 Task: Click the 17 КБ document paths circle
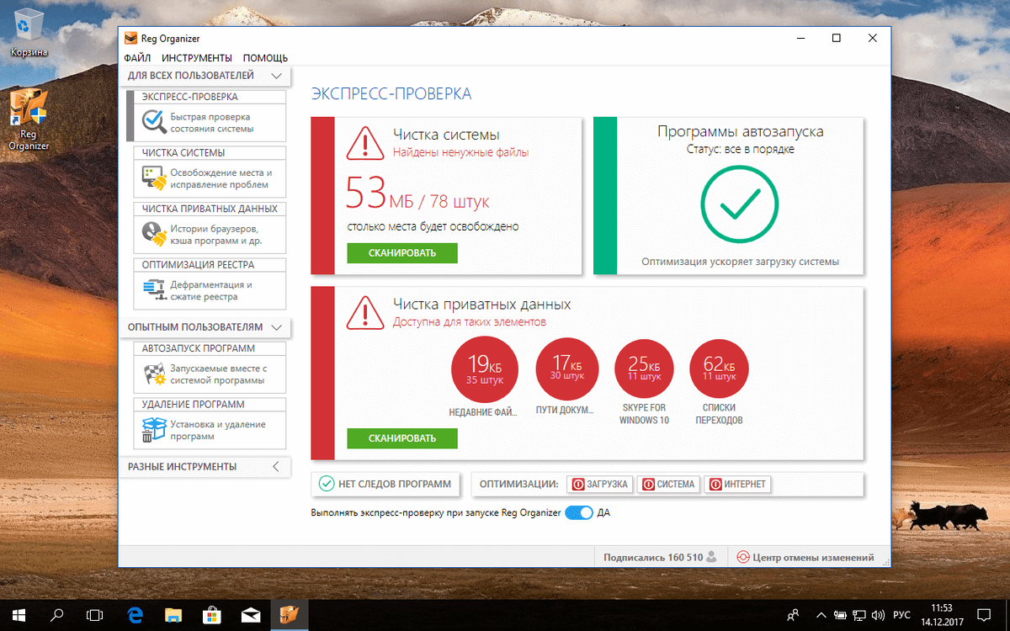pyautogui.click(x=566, y=368)
